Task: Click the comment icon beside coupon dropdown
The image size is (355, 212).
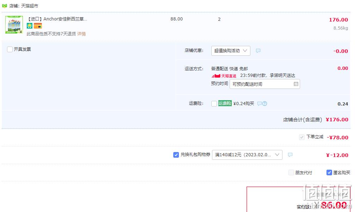Action: tap(290, 155)
